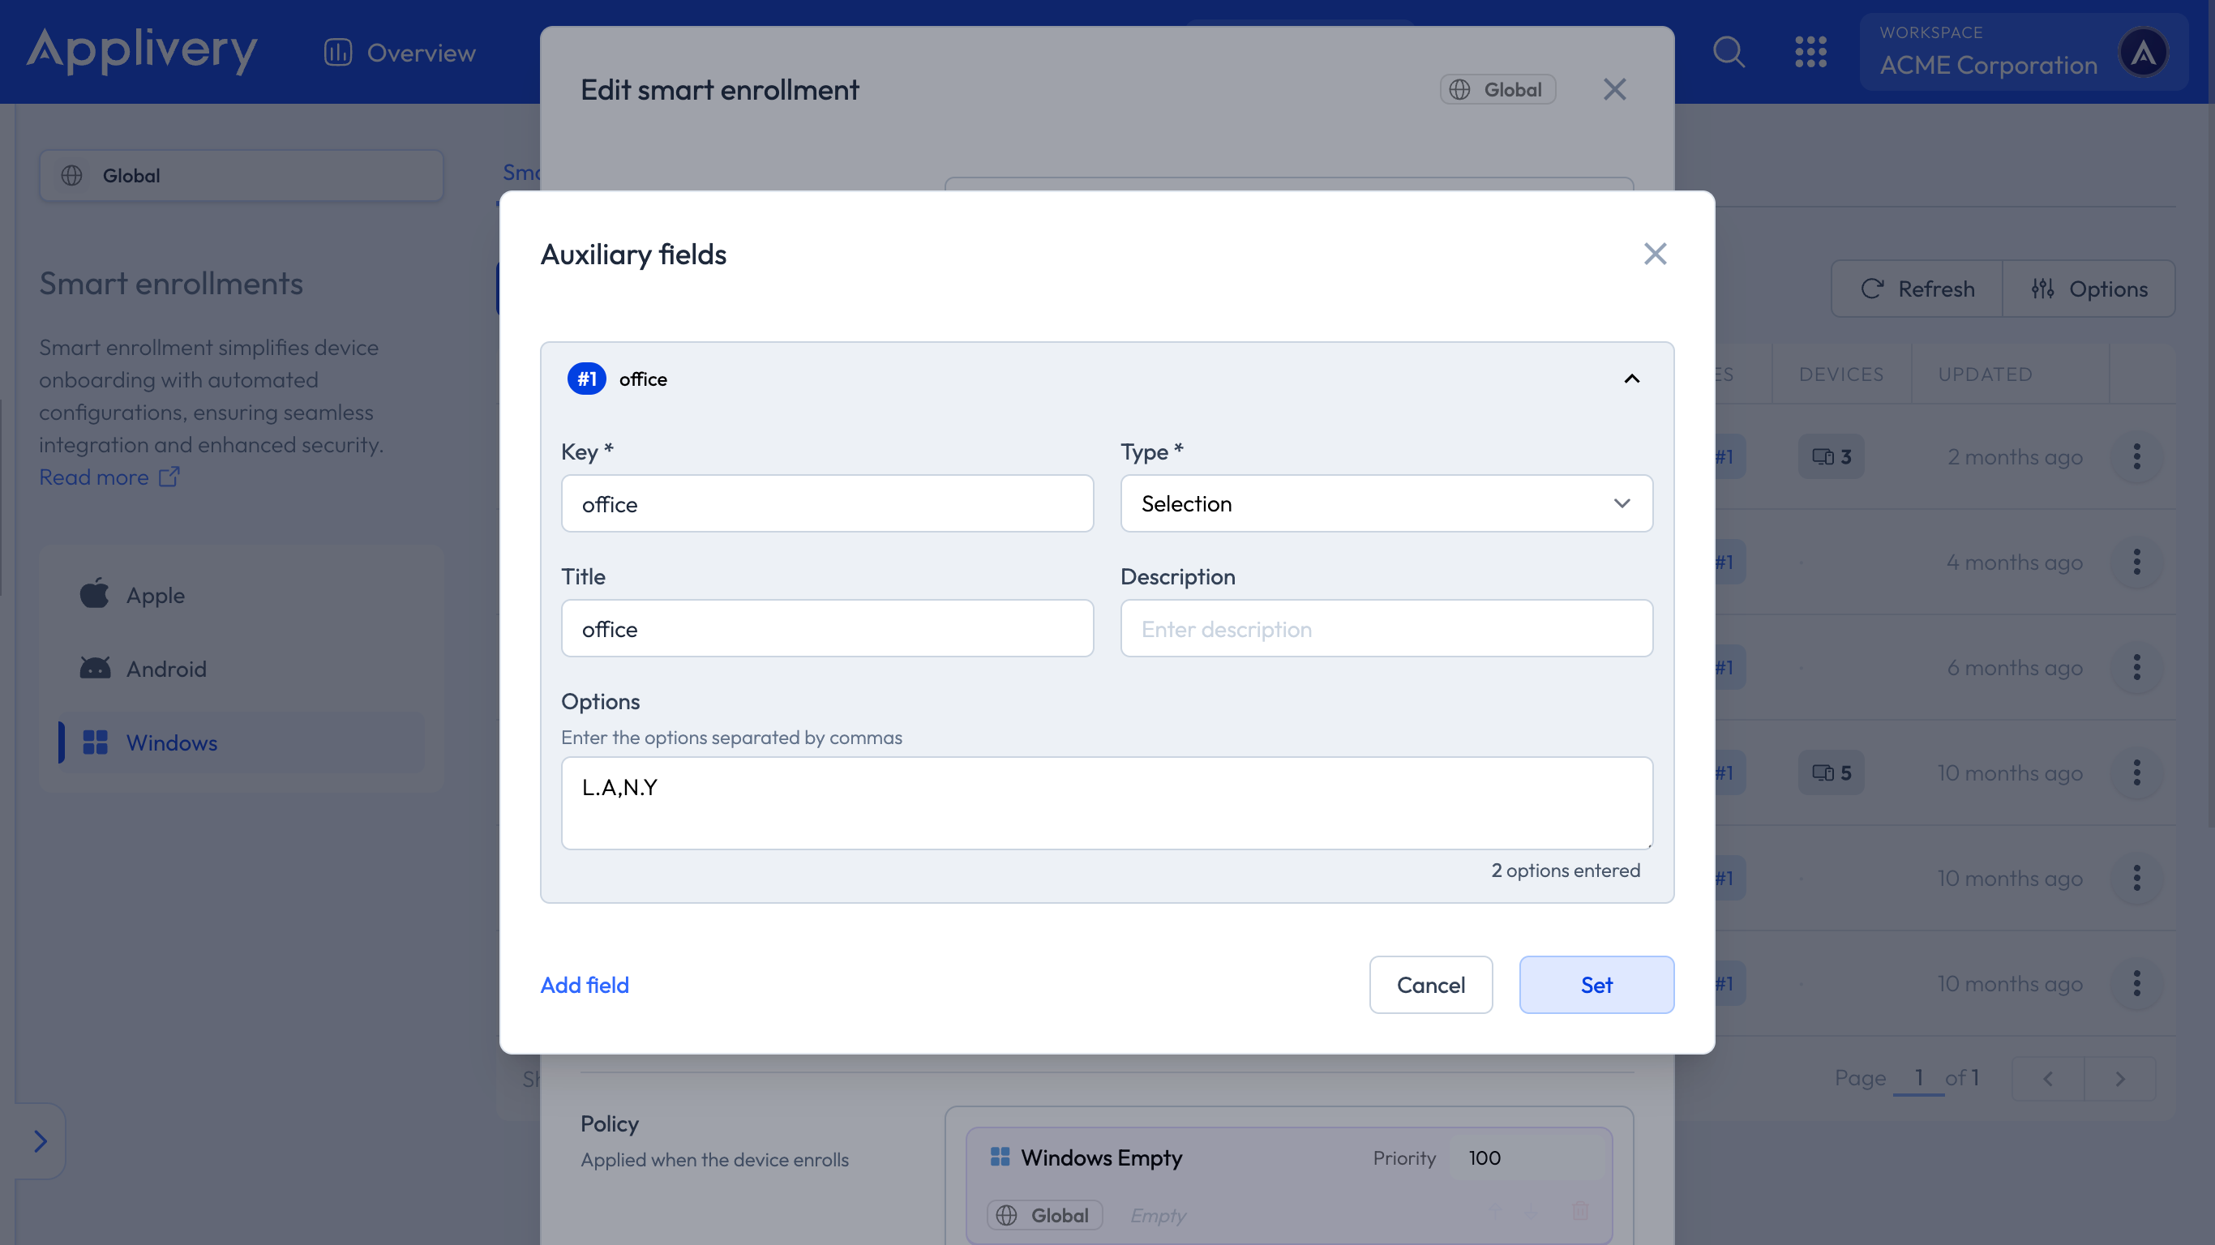Click the Refresh button

(x=1917, y=289)
